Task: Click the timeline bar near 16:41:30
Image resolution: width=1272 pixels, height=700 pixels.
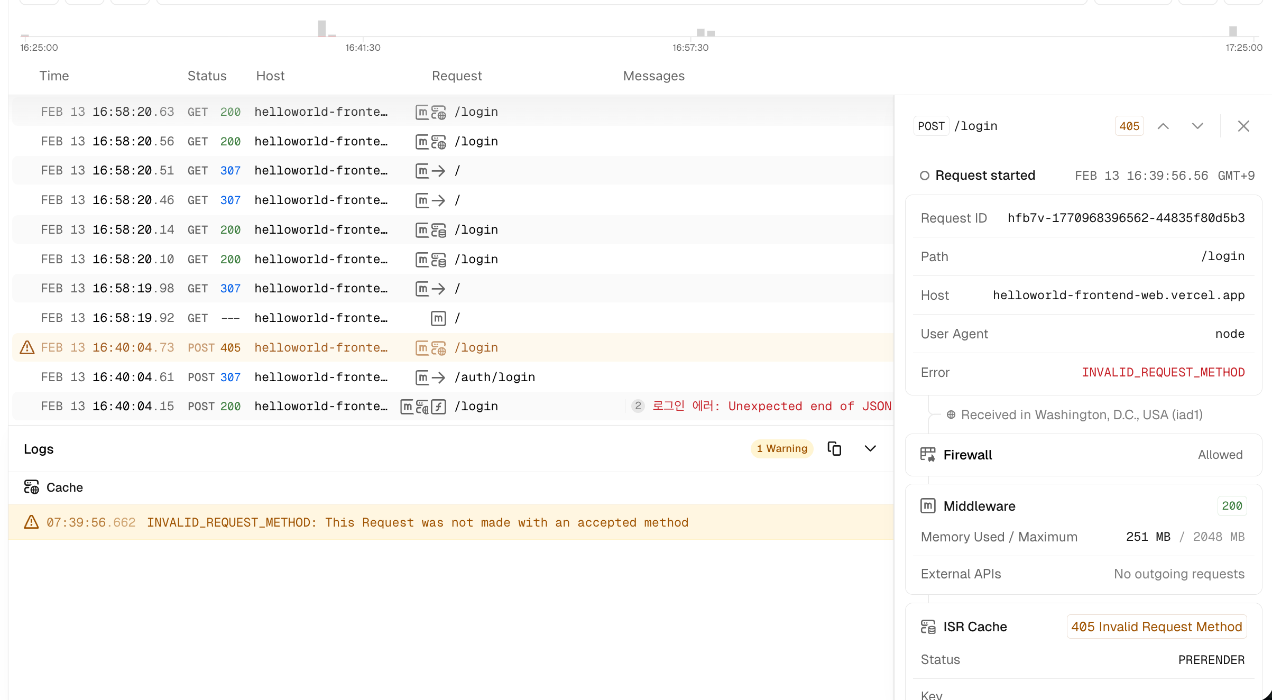Action: click(322, 29)
